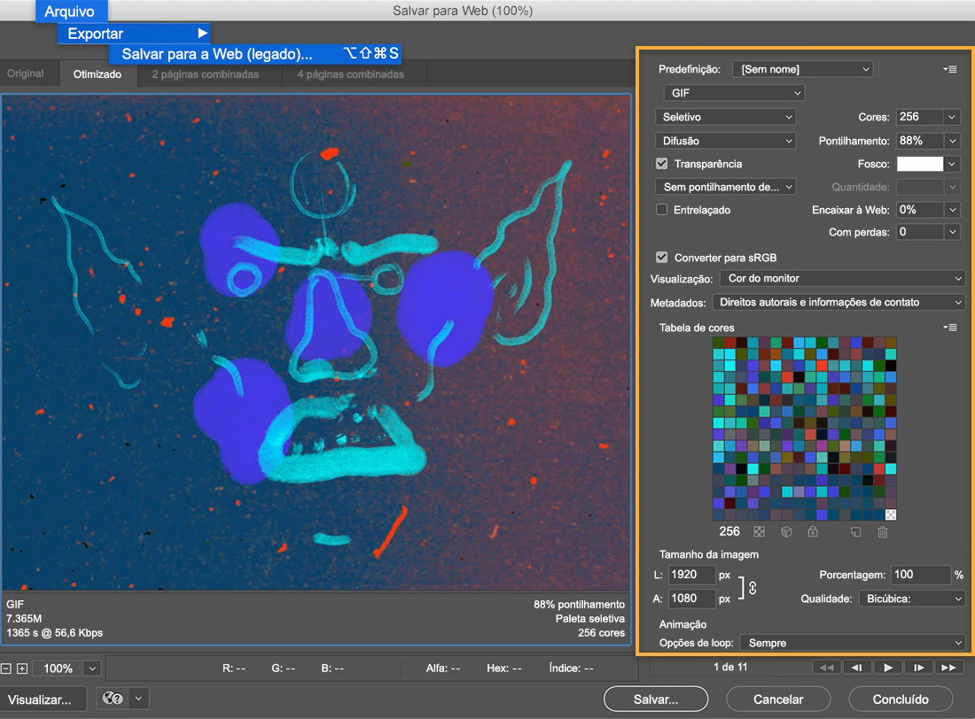Click the shift colors to web palette cube icon

pos(786,532)
